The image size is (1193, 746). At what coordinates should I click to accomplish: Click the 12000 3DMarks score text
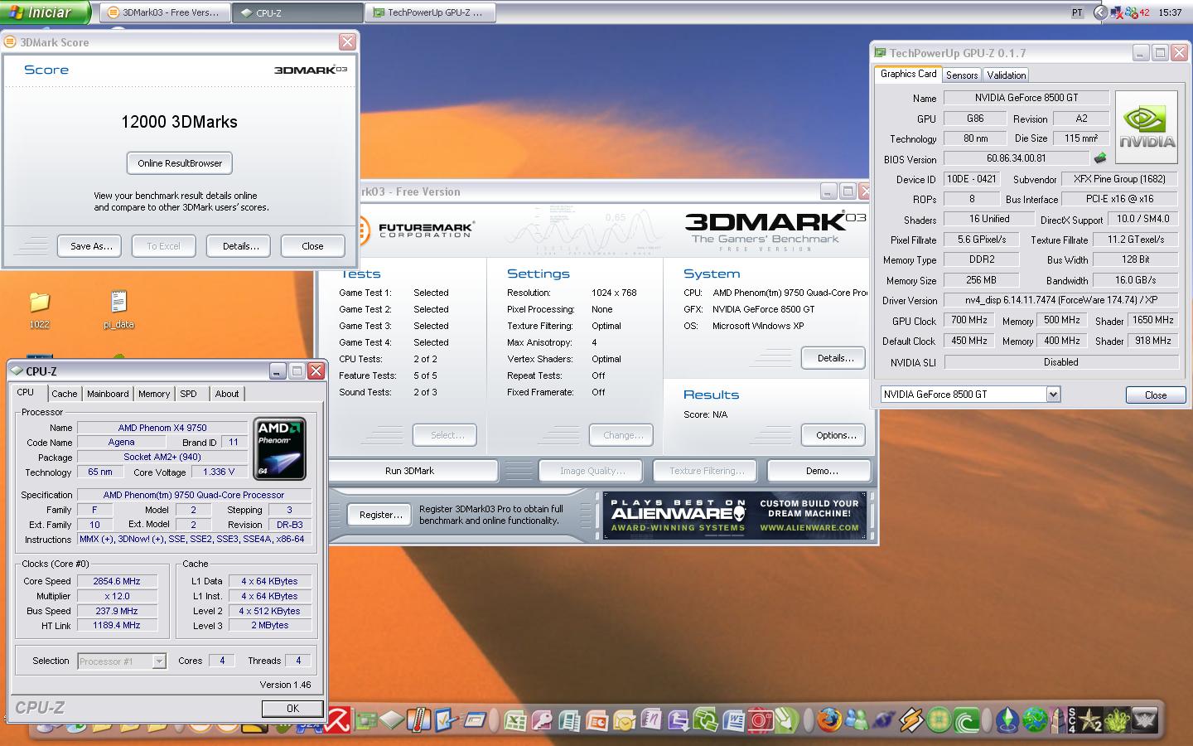click(x=179, y=122)
